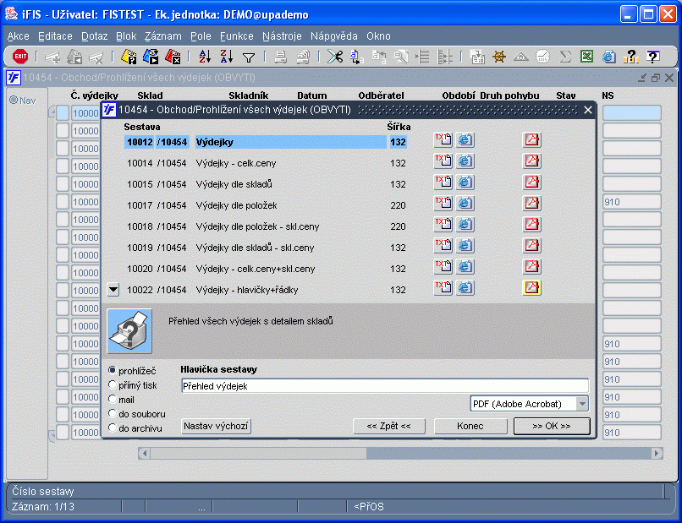
Task: Click the Hlavička sestavy text field
Action: [385, 386]
